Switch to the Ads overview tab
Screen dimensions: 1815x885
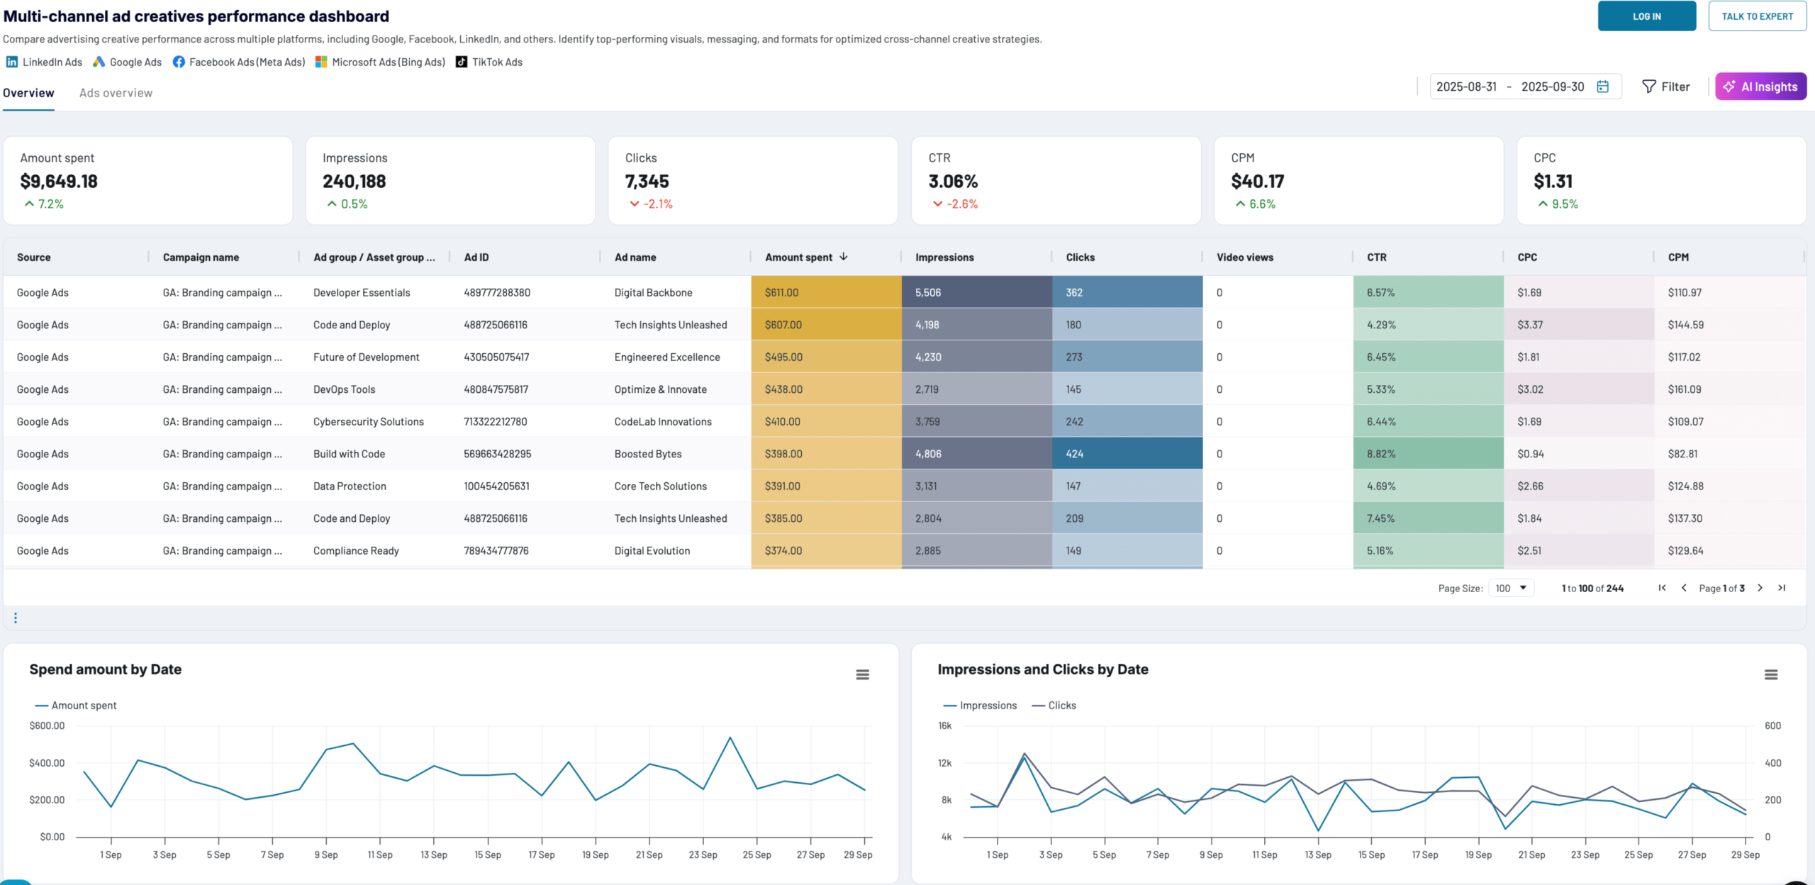(116, 93)
